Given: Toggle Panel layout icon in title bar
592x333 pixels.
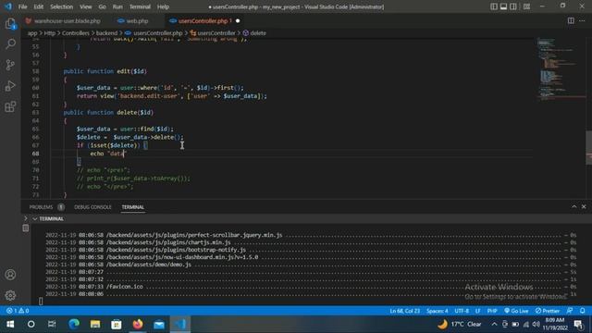Looking at the screenshot, I should pyautogui.click(x=503, y=6).
